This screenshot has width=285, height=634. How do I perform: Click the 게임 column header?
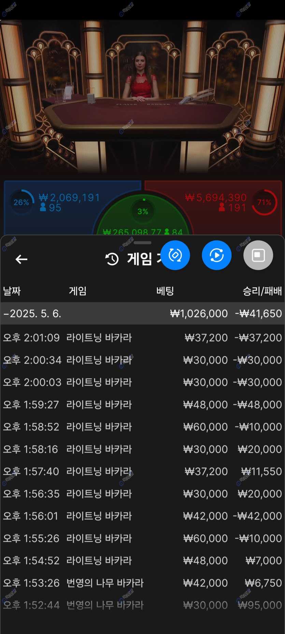tap(77, 291)
